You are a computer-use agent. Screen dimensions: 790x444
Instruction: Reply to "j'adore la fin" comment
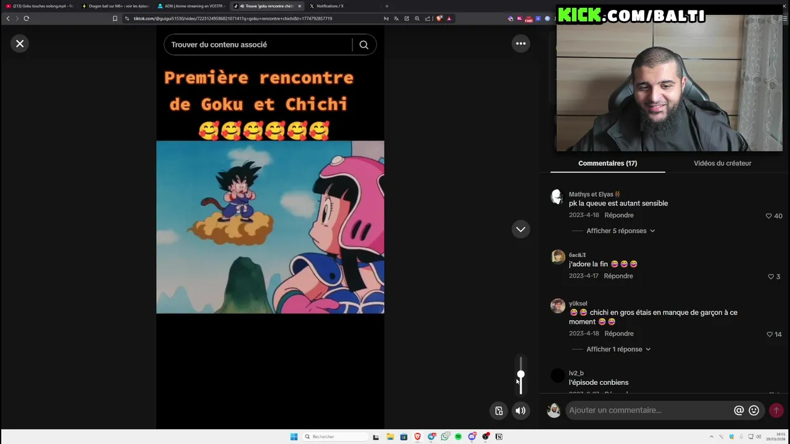(618, 276)
